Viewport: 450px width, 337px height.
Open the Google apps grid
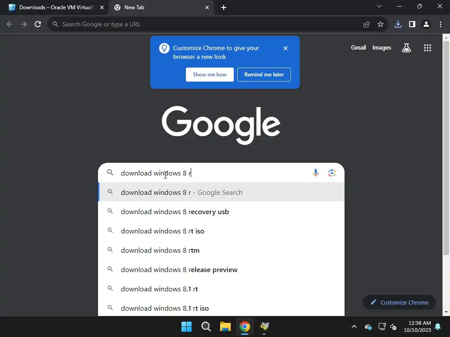coord(428,48)
